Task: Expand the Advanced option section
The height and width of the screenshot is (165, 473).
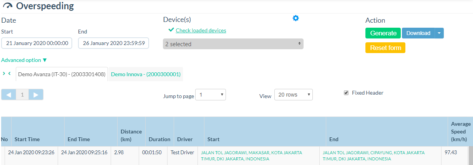Action: click(24, 60)
